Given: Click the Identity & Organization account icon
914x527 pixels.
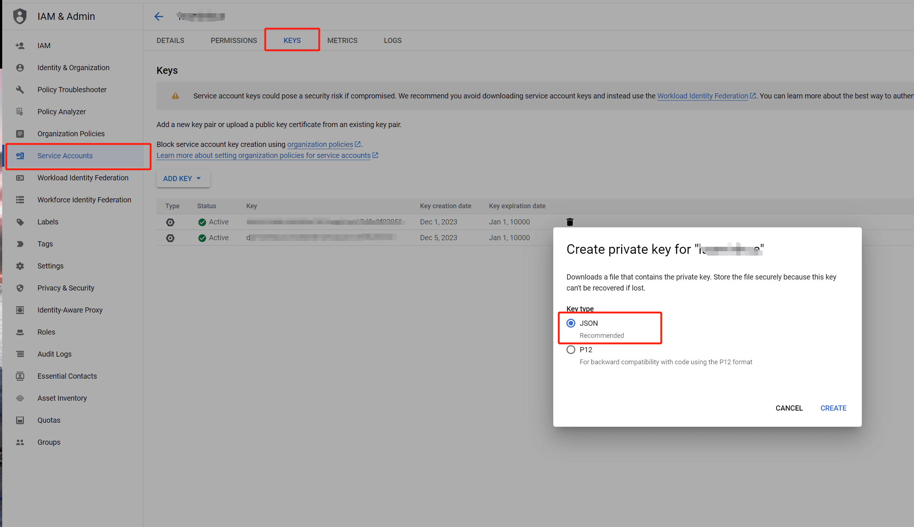Looking at the screenshot, I should tap(20, 68).
